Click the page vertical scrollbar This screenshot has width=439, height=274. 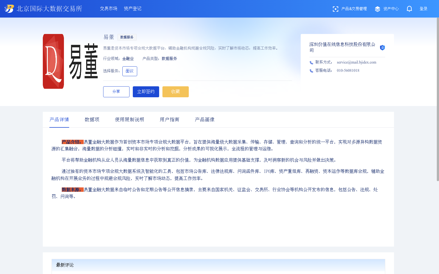click(438, 99)
